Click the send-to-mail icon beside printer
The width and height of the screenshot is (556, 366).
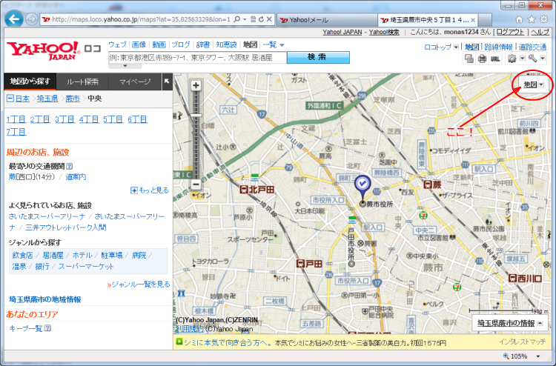(x=469, y=59)
